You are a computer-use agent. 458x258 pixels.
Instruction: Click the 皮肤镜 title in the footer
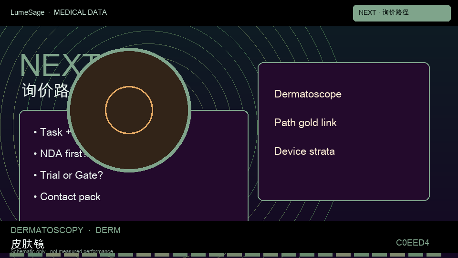28,244
